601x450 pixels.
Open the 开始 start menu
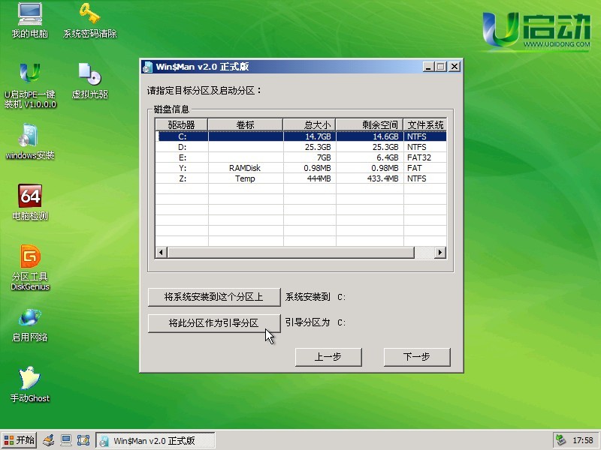(x=20, y=440)
